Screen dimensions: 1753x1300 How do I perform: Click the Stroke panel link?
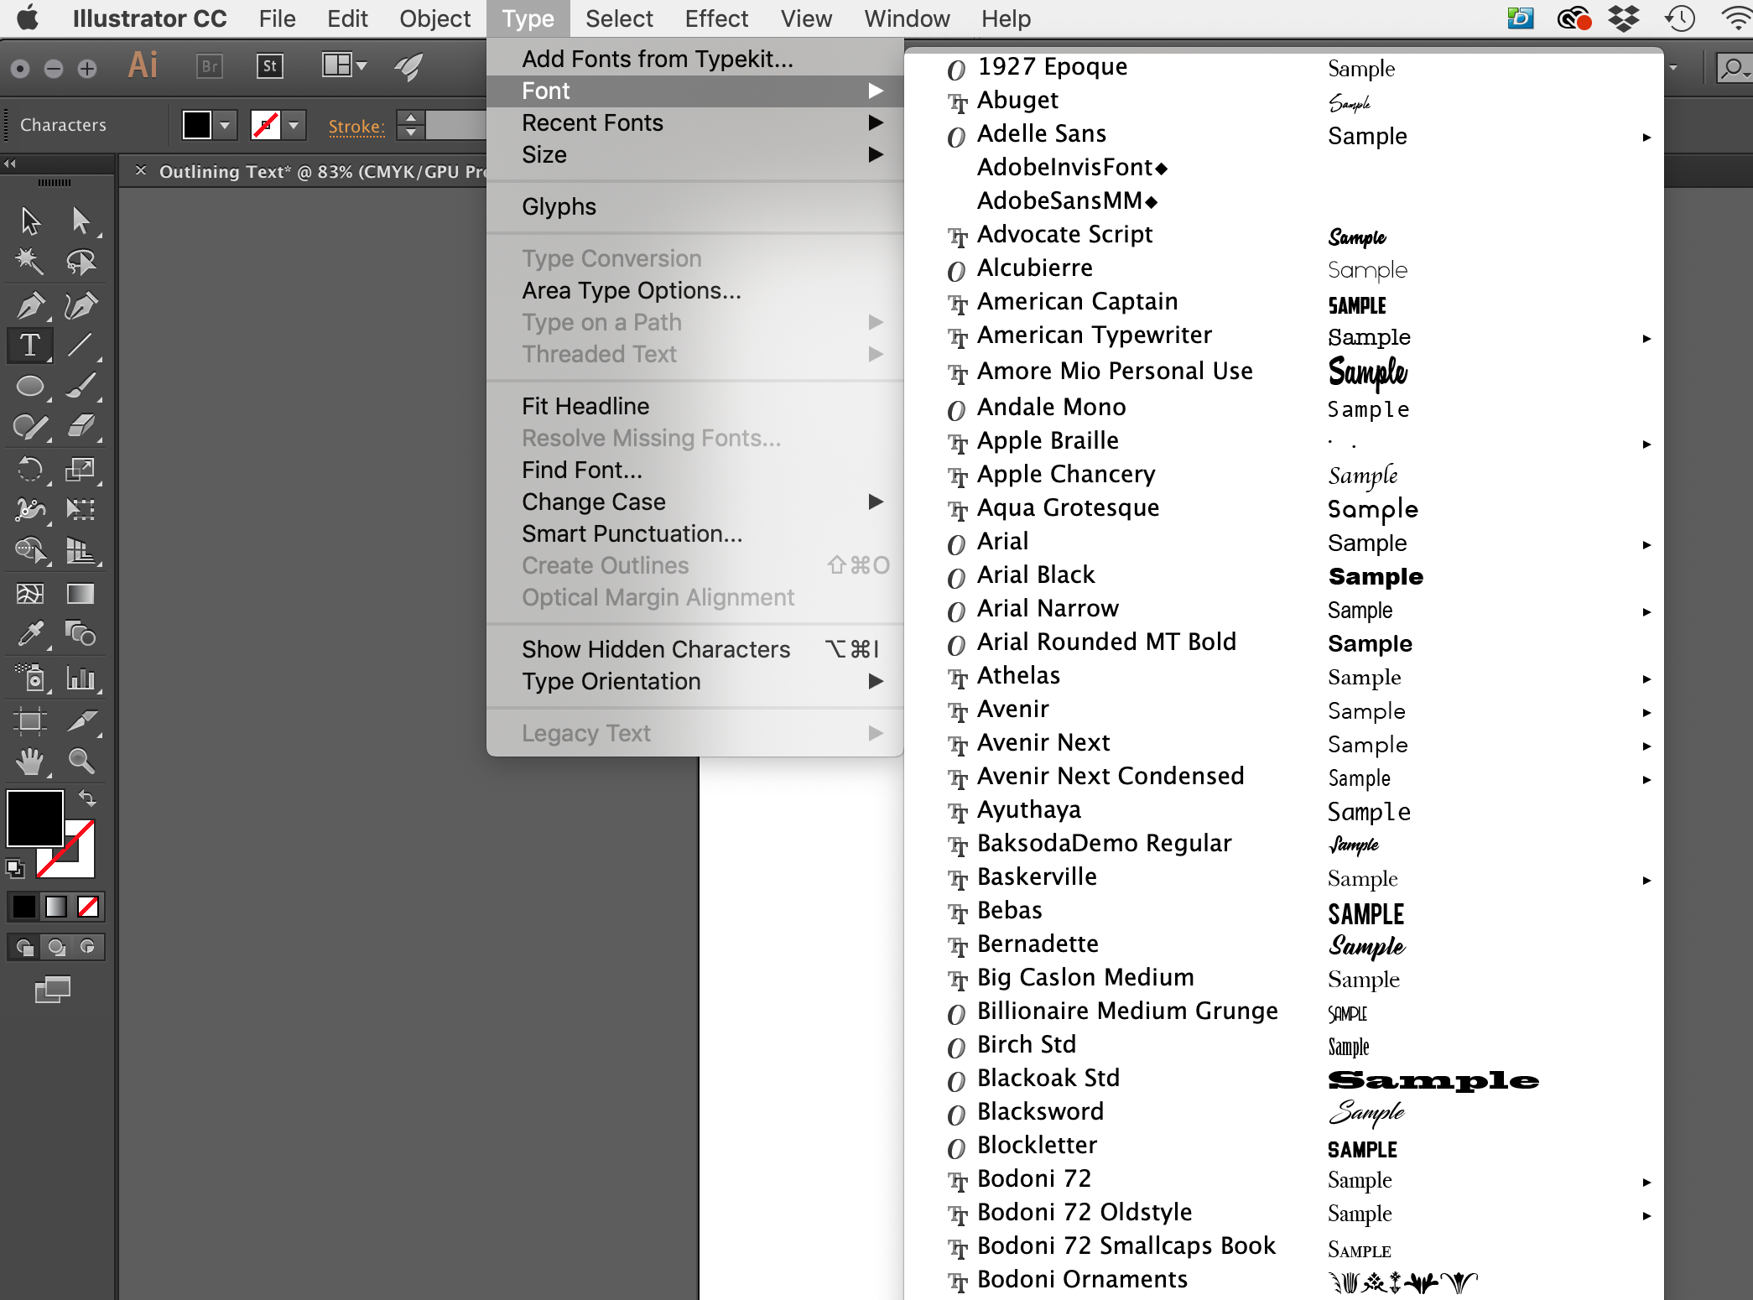click(x=356, y=127)
